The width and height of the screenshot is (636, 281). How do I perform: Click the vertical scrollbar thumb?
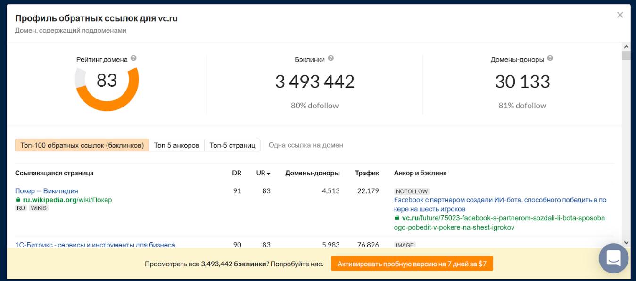(x=626, y=56)
